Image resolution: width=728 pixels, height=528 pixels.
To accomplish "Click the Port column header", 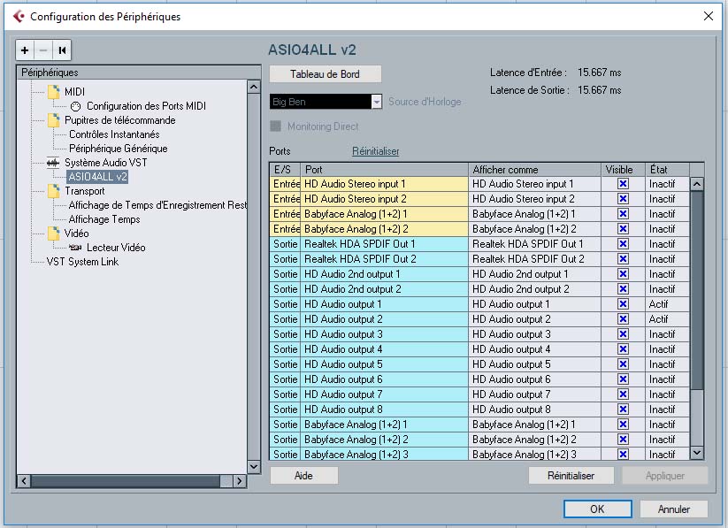I will (x=385, y=170).
